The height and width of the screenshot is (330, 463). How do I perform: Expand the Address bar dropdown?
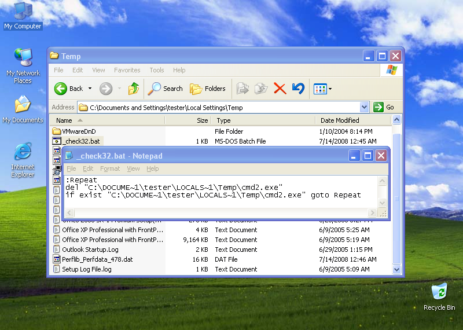coord(365,107)
